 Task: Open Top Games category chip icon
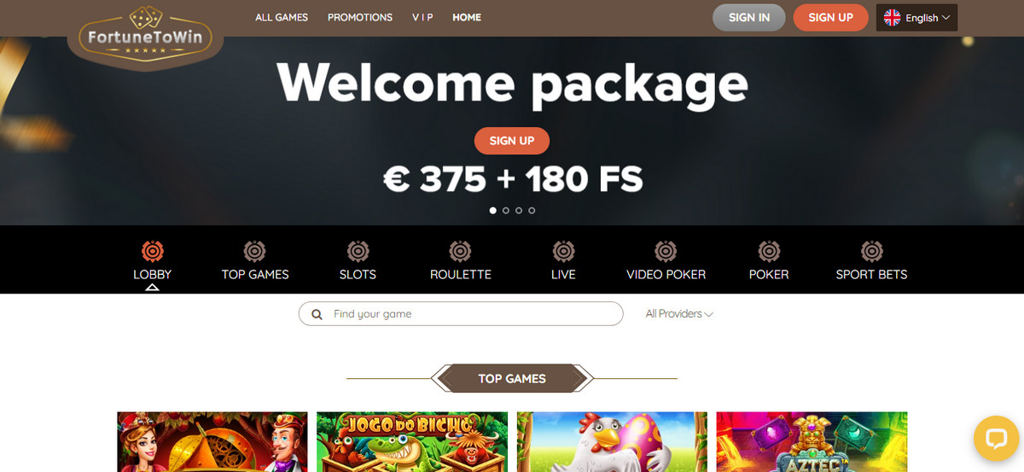(x=255, y=251)
